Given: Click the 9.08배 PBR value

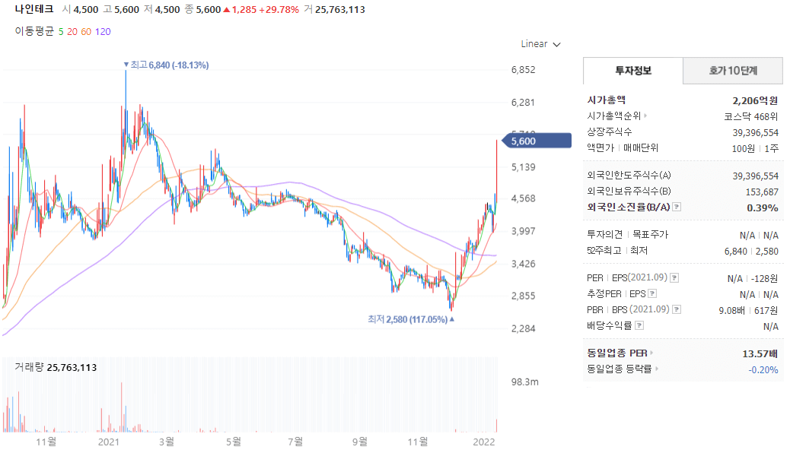Looking at the screenshot, I should point(731,311).
